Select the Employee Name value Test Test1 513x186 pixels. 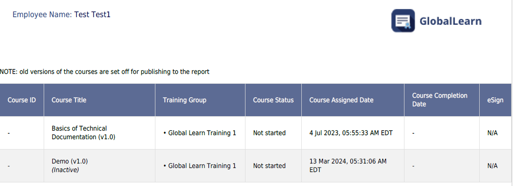pos(92,15)
